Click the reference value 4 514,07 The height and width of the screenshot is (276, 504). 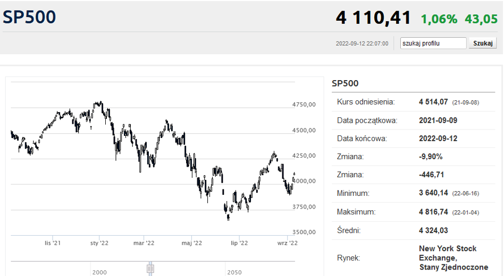[433, 102]
